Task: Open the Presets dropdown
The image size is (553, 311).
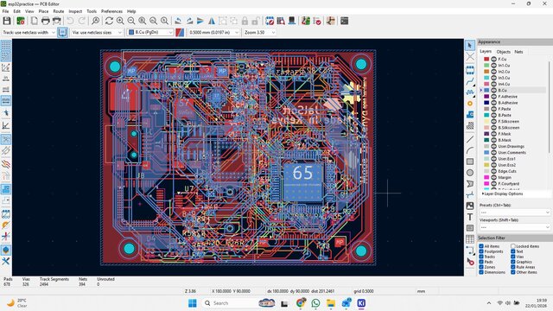Action: click(515, 213)
